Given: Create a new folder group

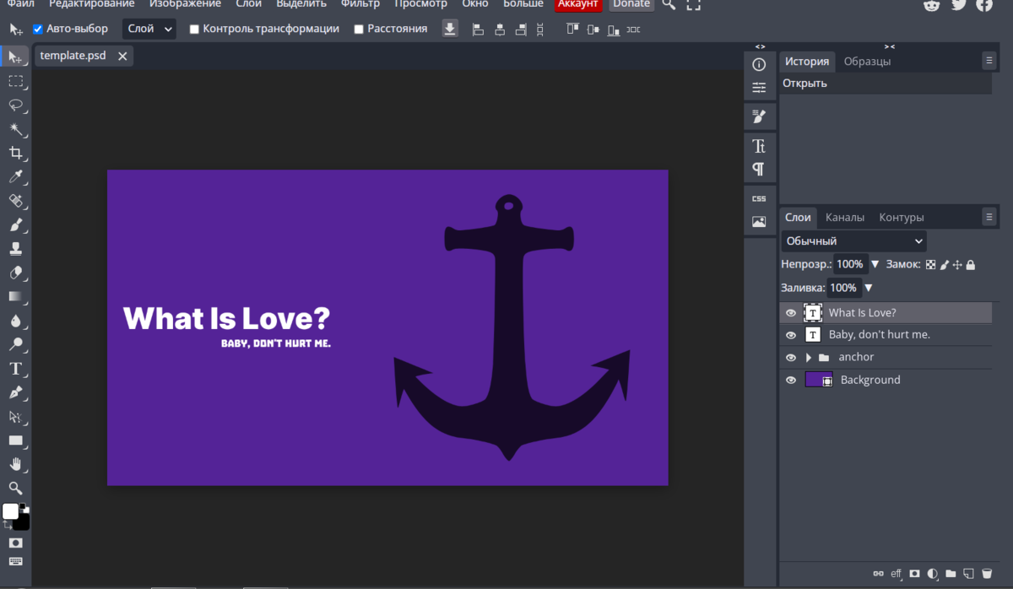Looking at the screenshot, I should 951,574.
